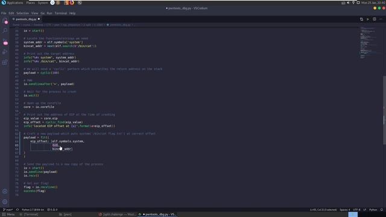386x217 pixels.
Task: Click the line 'core = io.corefile'
Action: (x=39, y=107)
